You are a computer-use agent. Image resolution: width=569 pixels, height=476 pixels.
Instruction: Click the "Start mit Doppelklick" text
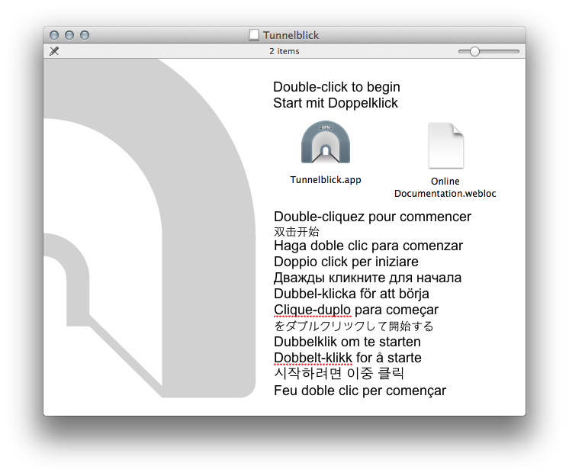click(x=336, y=103)
